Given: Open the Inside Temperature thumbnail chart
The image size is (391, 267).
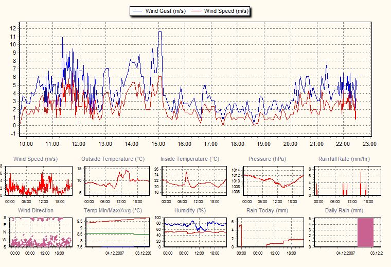Looking at the screenshot, I should [x=195, y=181].
